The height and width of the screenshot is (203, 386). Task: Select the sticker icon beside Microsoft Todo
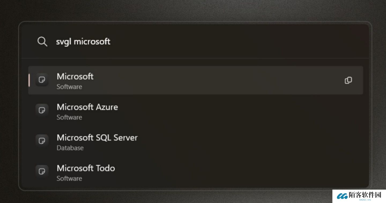click(42, 171)
